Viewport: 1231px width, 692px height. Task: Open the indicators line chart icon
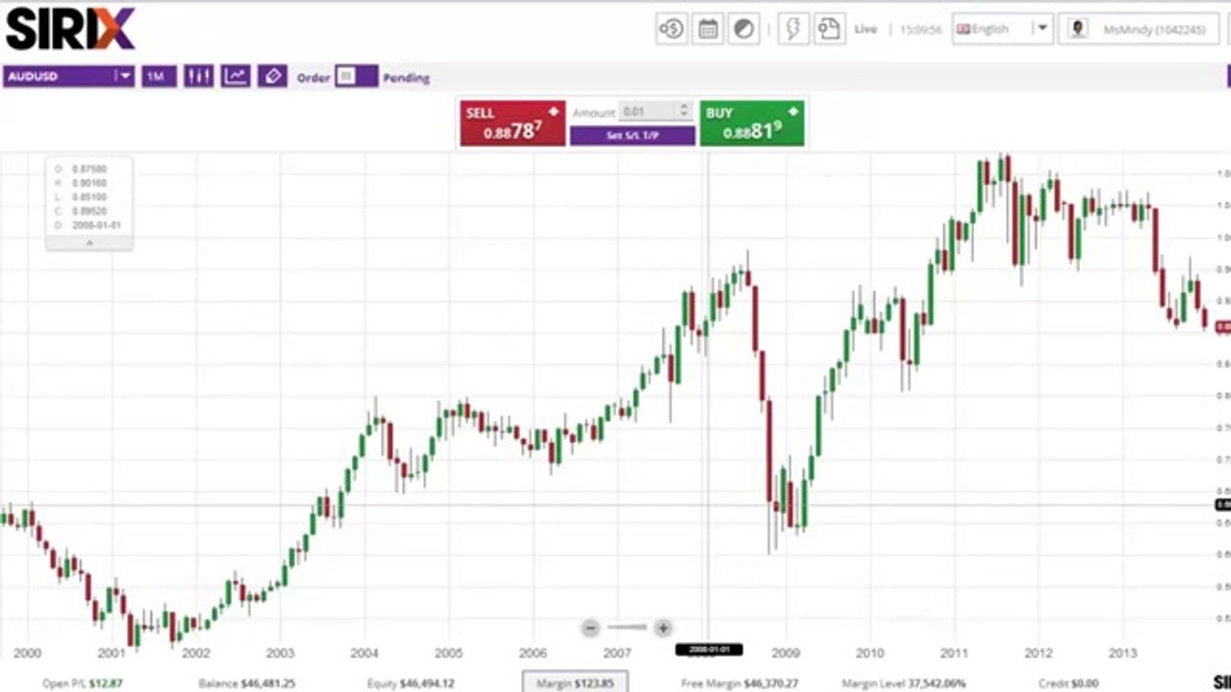point(236,77)
